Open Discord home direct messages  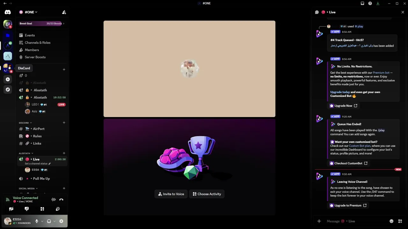point(8,12)
